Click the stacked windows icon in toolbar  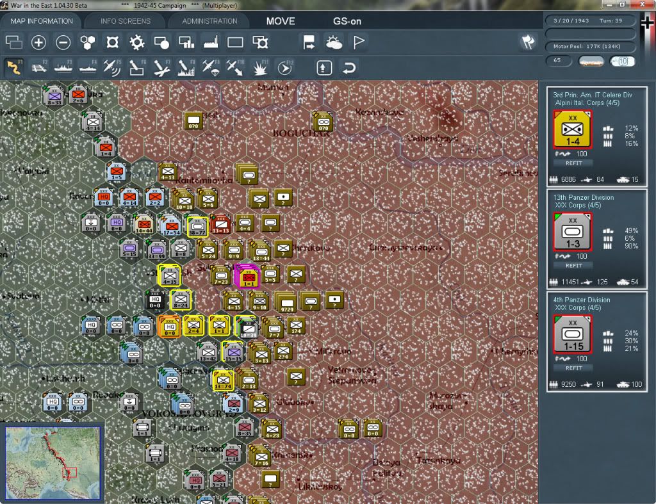pos(14,42)
